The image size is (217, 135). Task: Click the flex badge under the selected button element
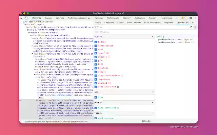pyautogui.click(x=41, y=118)
